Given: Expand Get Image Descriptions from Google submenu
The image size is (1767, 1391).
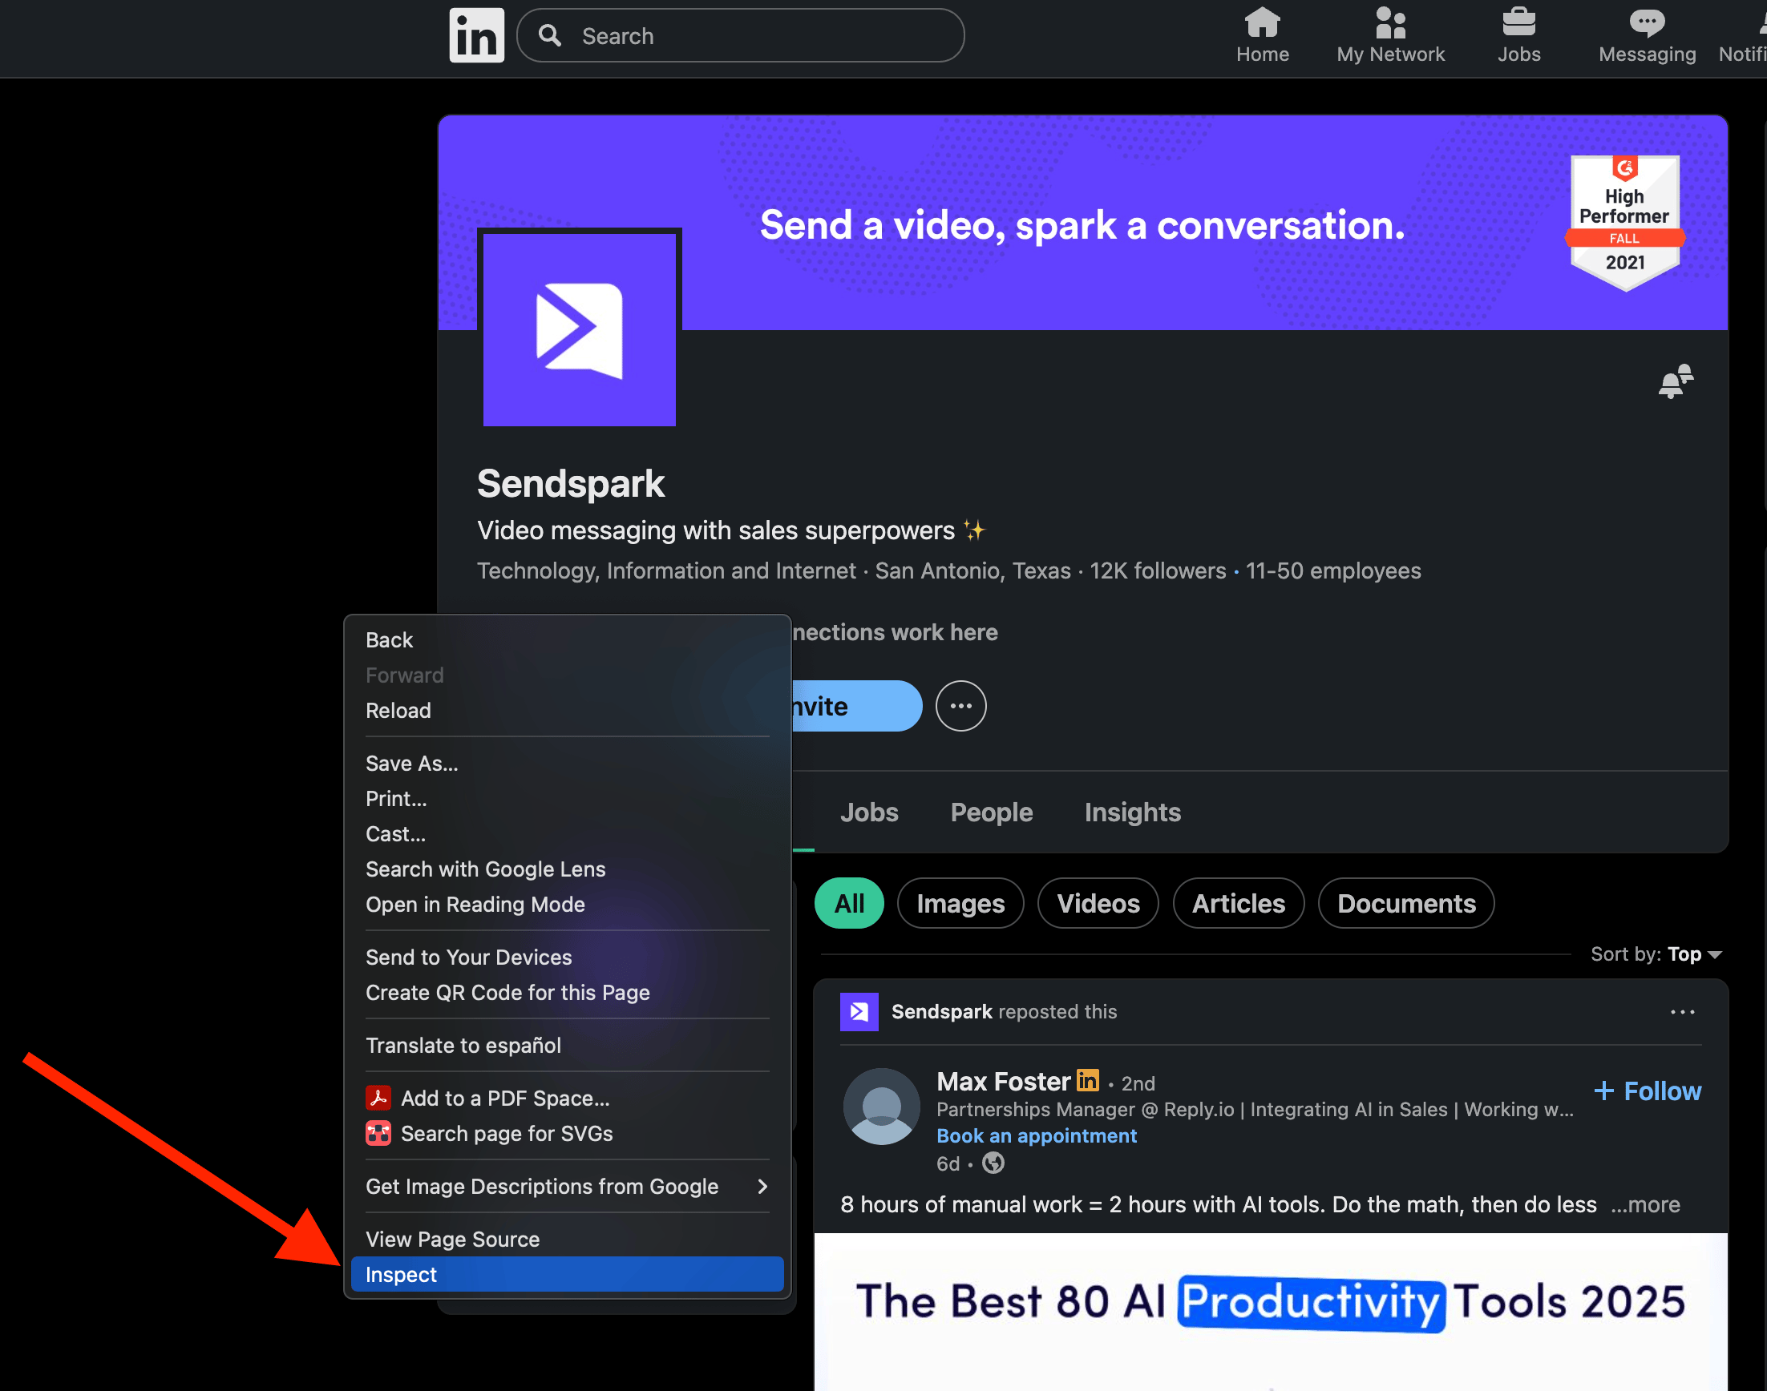Looking at the screenshot, I should [x=567, y=1187].
